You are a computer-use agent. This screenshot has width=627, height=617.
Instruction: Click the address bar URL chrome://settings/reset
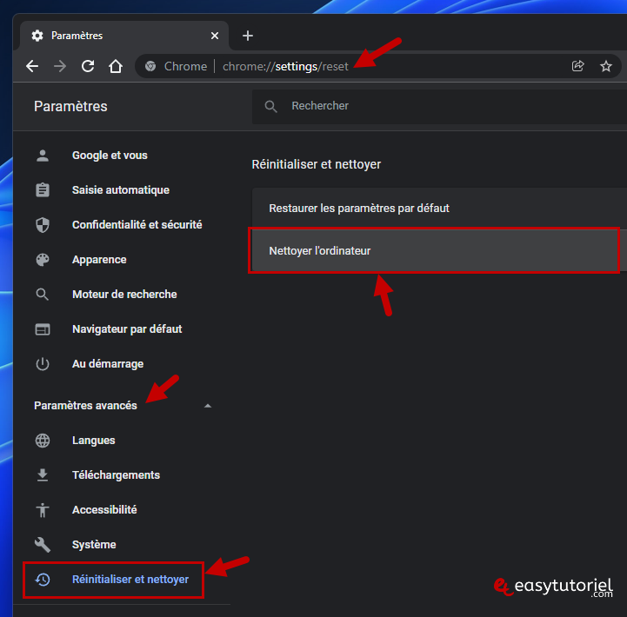pos(285,66)
